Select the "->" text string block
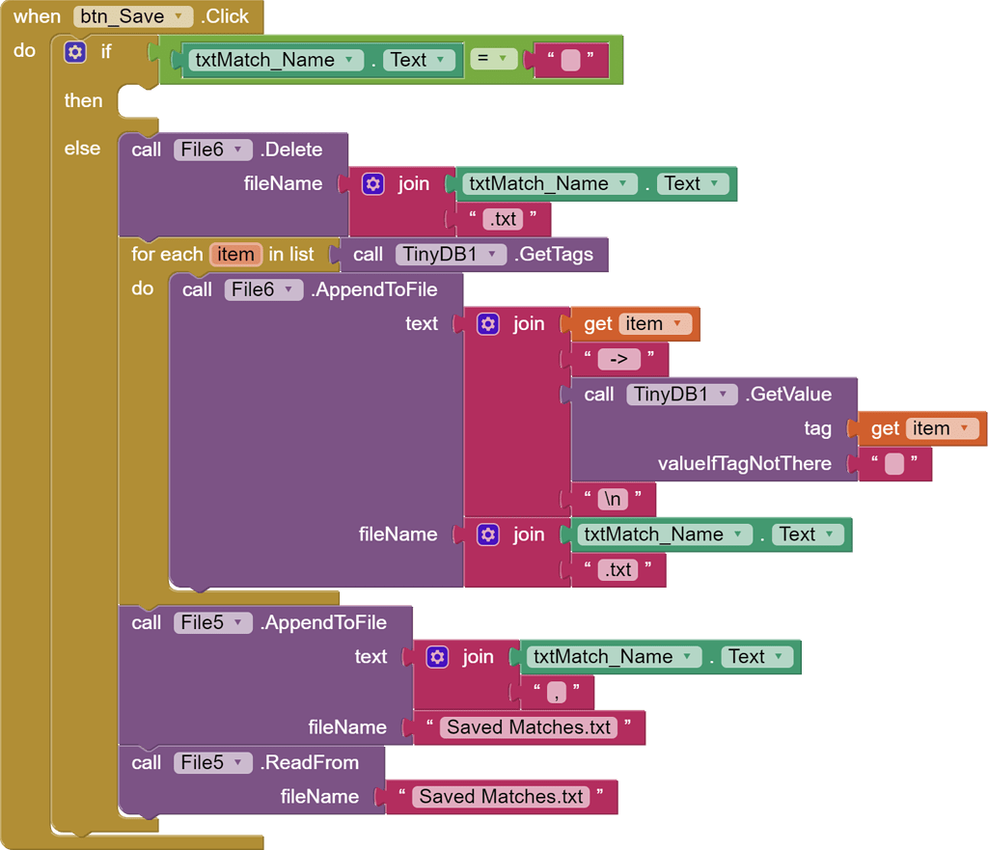The width and height of the screenshot is (988, 850). [x=618, y=359]
